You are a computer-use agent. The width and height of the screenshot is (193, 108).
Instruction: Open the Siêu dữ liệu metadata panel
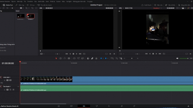pyautogui.click(x=170, y=5)
